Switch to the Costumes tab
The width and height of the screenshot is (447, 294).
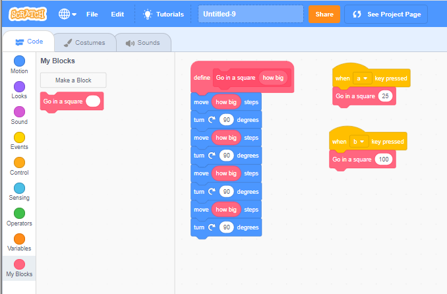(85, 43)
